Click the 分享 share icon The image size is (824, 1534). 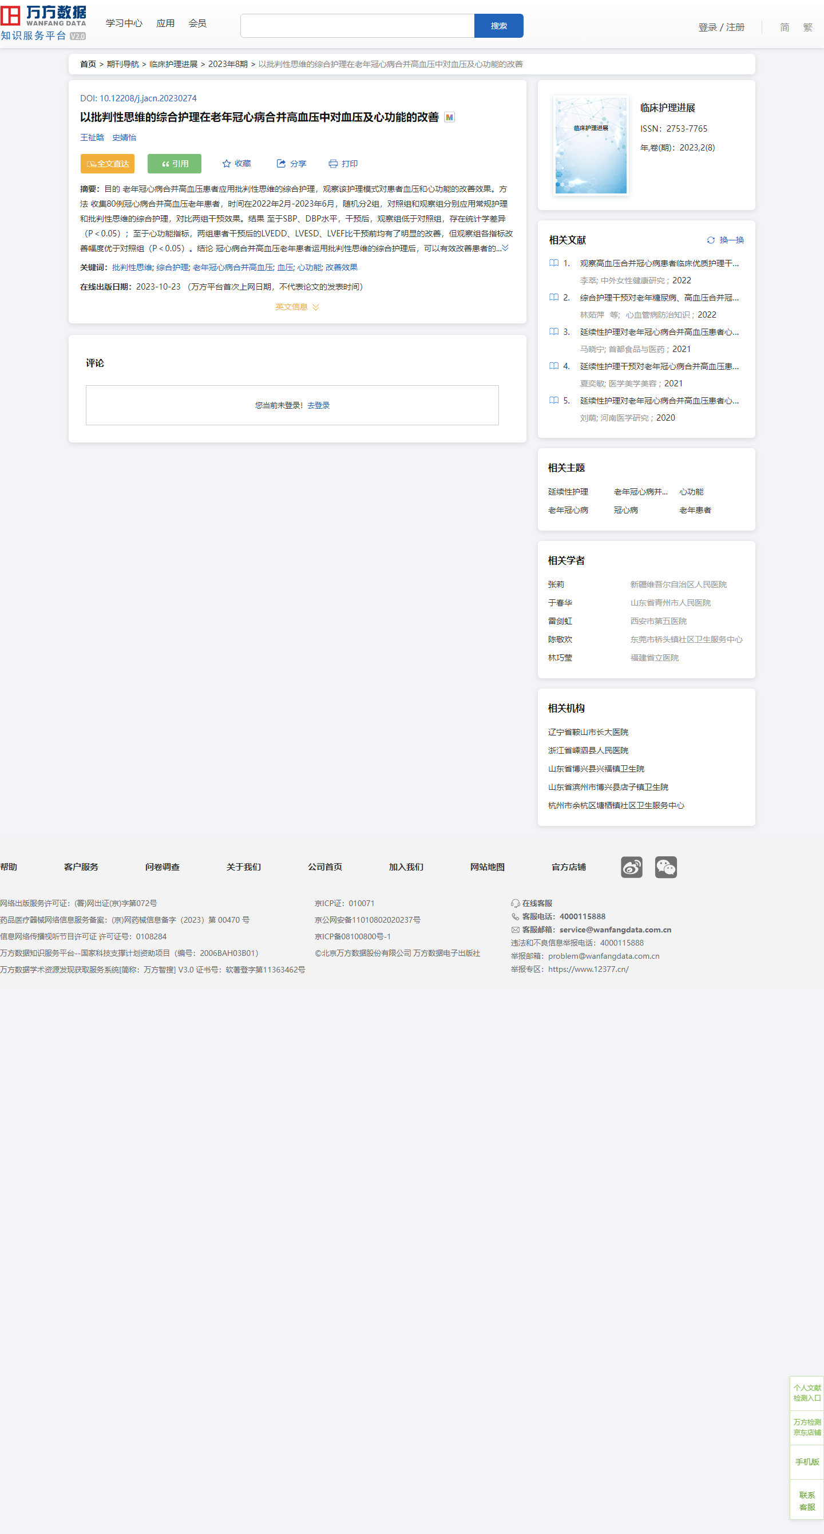click(x=281, y=164)
